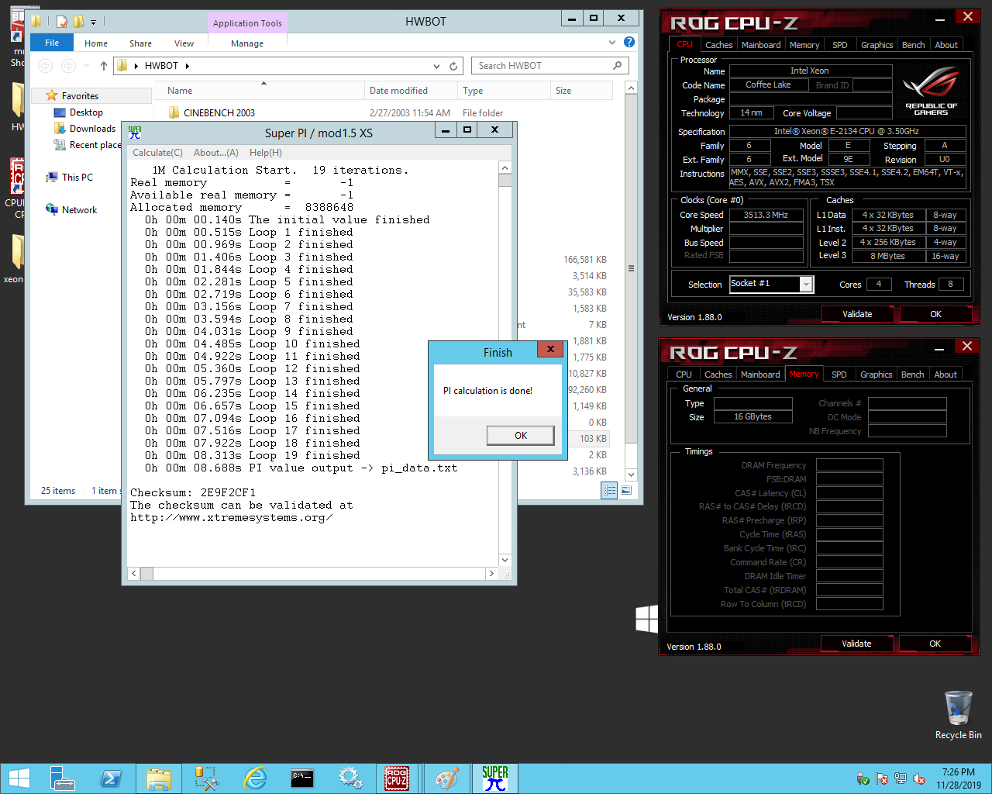
Task: Switch to the Caches tab in top CPU-Z
Action: [718, 45]
